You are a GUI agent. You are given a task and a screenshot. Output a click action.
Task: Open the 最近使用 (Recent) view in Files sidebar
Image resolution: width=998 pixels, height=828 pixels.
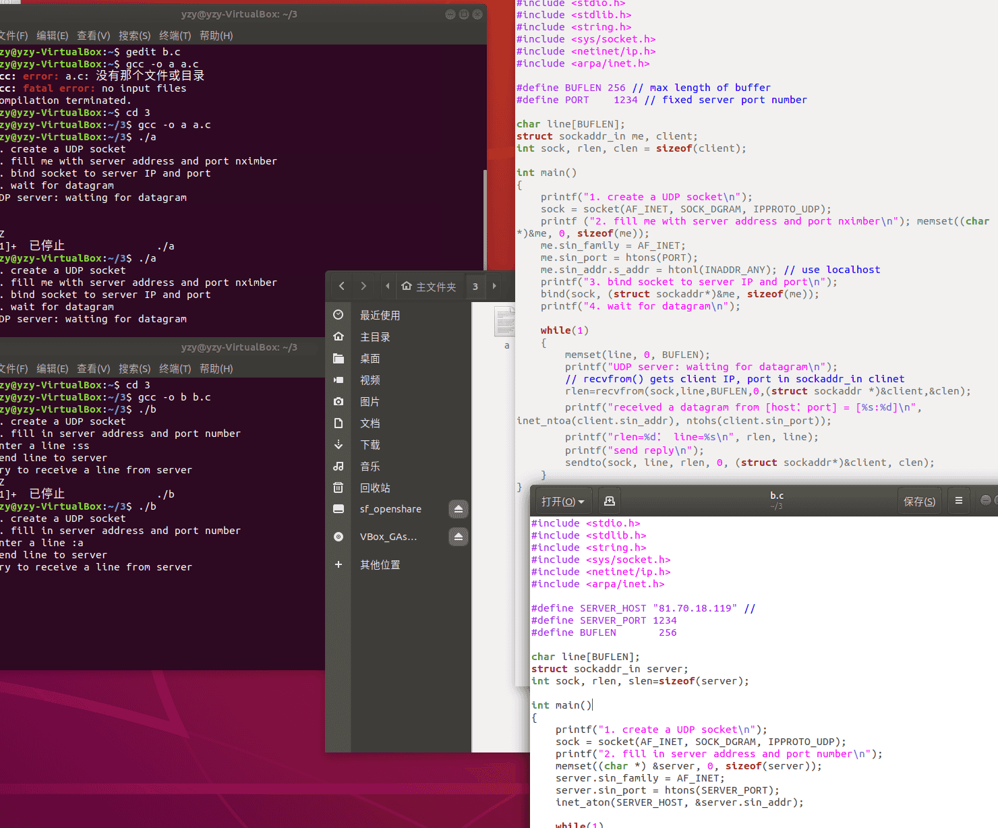[x=380, y=315]
